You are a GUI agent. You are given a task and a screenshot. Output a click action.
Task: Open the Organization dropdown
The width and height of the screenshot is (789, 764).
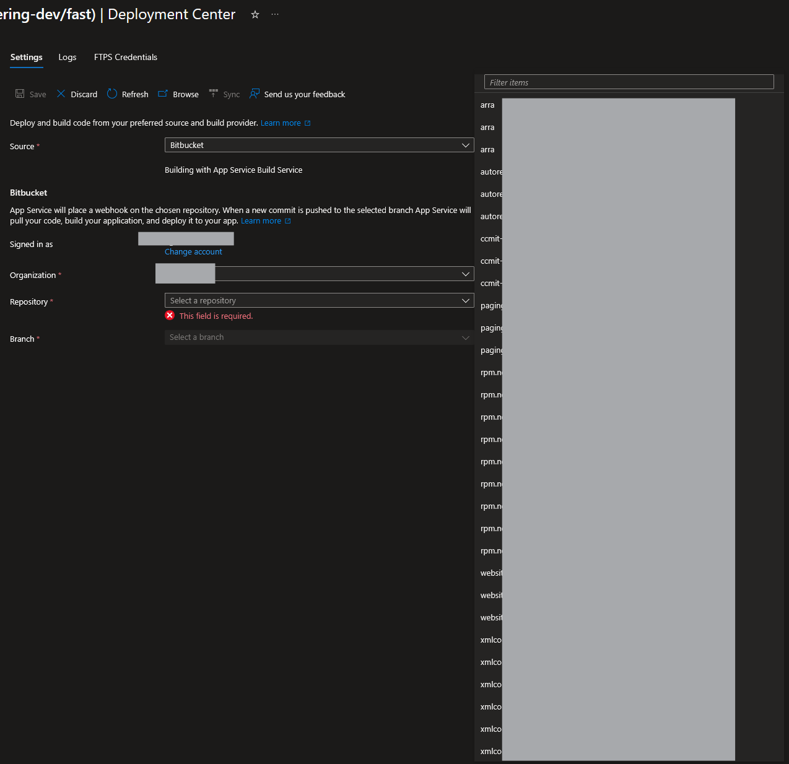pyautogui.click(x=319, y=274)
